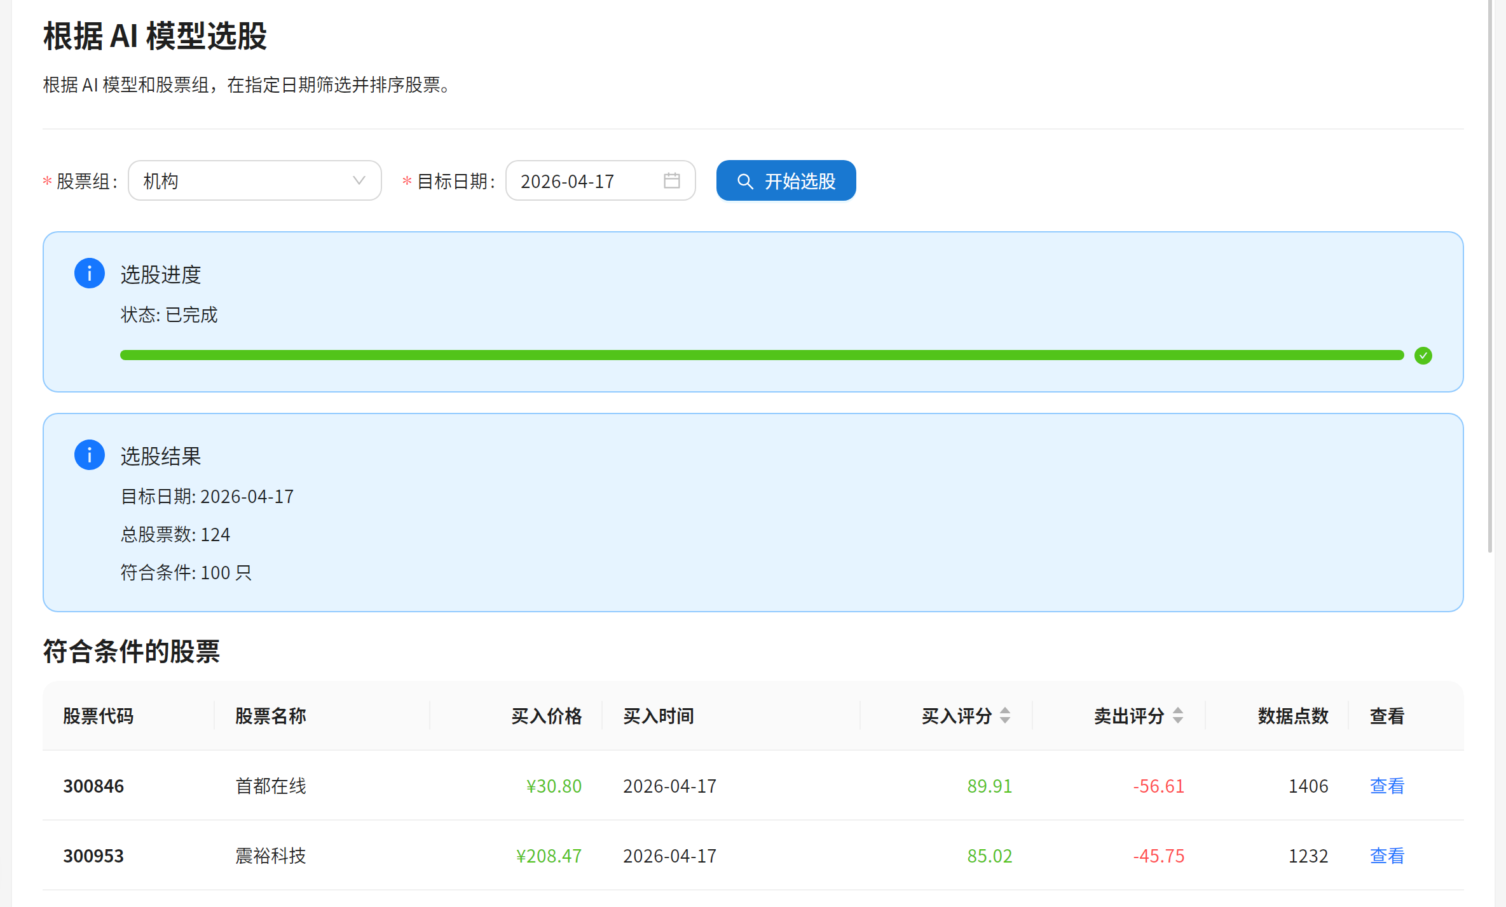Image resolution: width=1506 pixels, height=907 pixels.
Task: Click the 买入评分 column header
Action: pyautogui.click(x=956, y=716)
